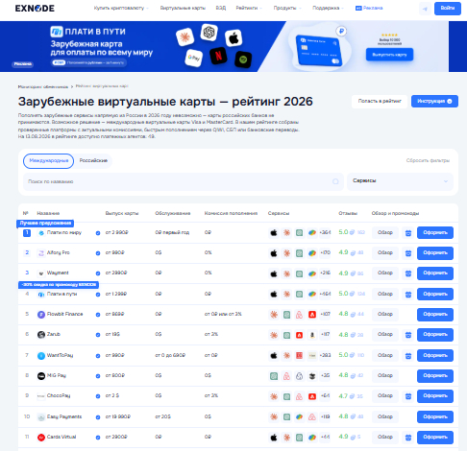
Task: Open Обзор for Cards Virtual
Action: click(385, 438)
